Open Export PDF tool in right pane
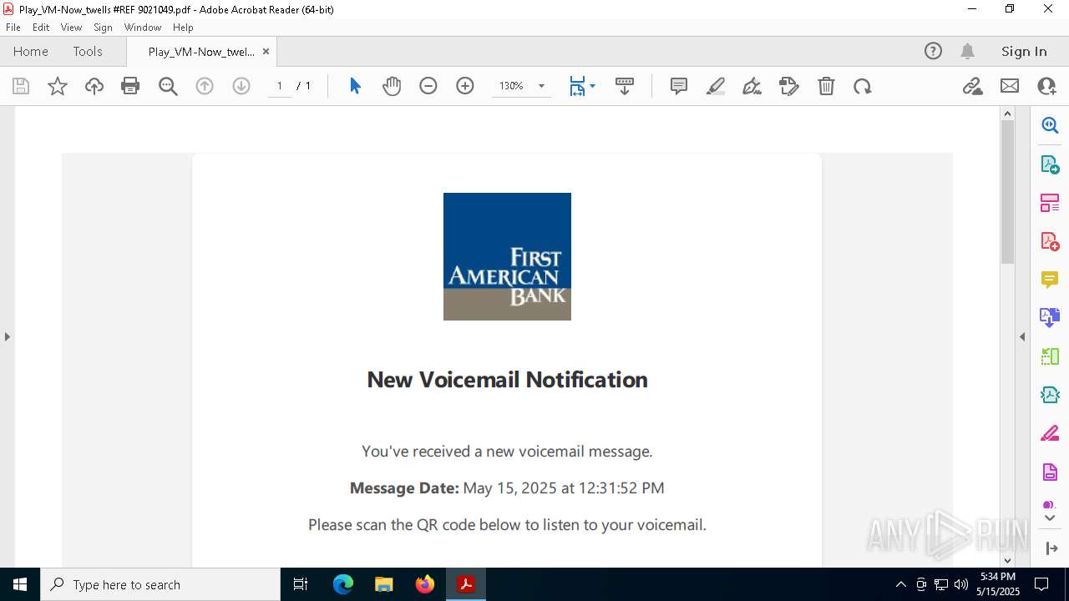 [1050, 164]
